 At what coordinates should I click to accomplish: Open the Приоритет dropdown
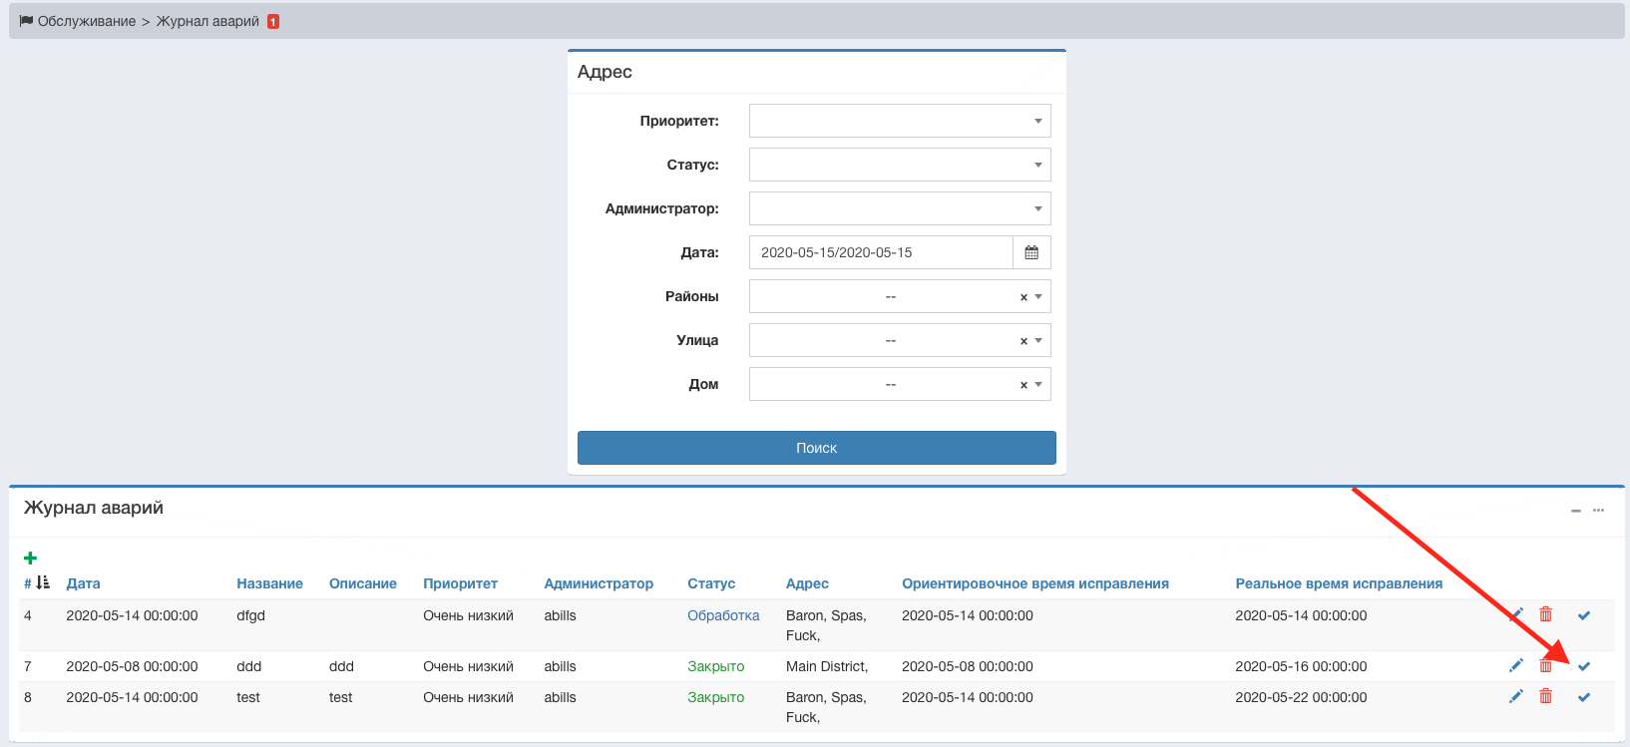899,121
